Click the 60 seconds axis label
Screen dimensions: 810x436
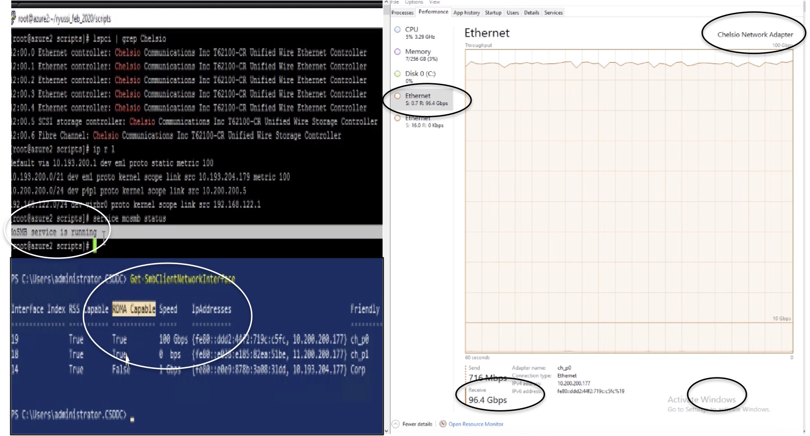pos(477,357)
